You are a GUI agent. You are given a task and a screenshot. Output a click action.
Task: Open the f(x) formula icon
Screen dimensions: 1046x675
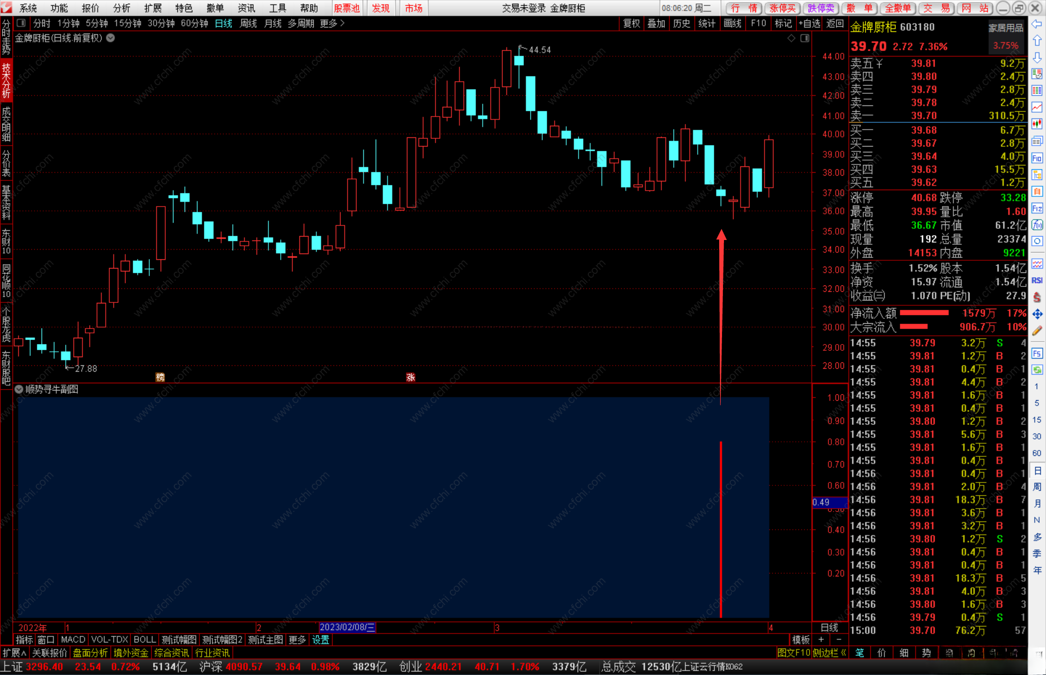pyautogui.click(x=1037, y=225)
